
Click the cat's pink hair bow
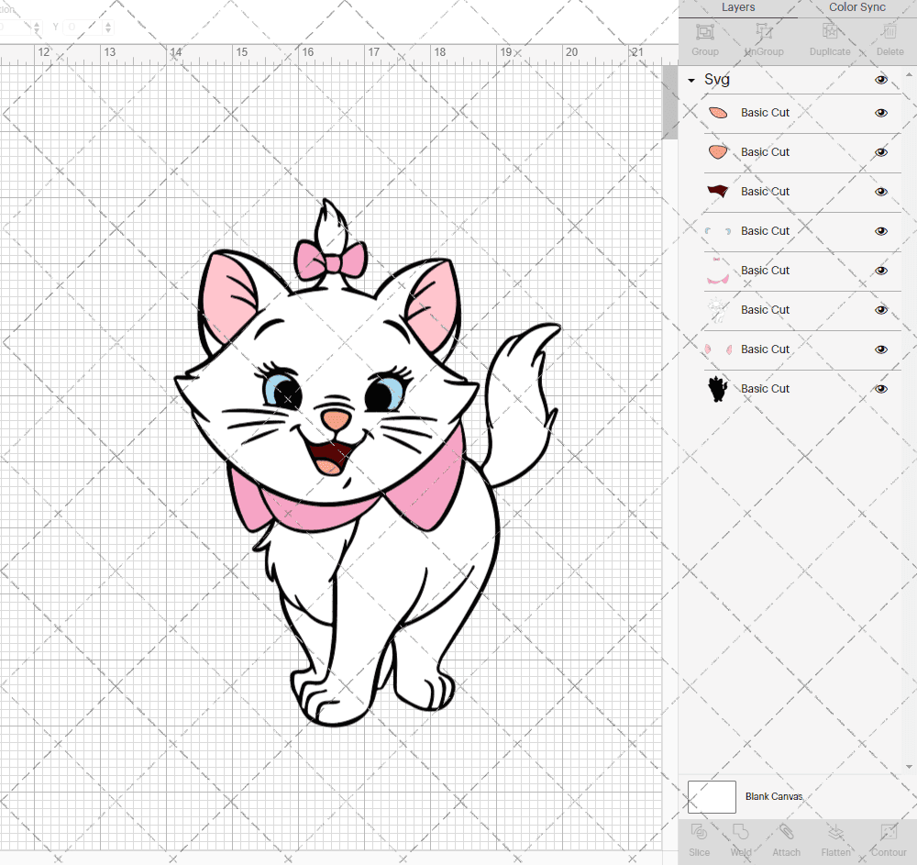(331, 261)
